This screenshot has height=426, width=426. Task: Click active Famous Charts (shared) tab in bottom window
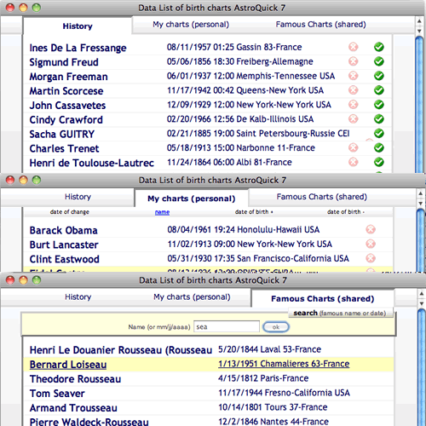point(323,299)
